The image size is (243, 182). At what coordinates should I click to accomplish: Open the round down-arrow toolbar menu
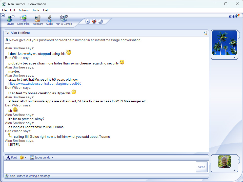click(88, 21)
